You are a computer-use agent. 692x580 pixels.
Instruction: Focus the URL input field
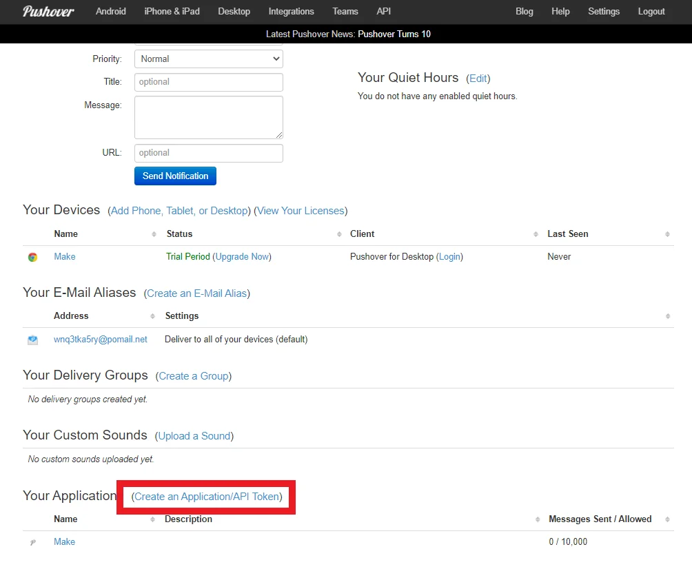coord(209,153)
